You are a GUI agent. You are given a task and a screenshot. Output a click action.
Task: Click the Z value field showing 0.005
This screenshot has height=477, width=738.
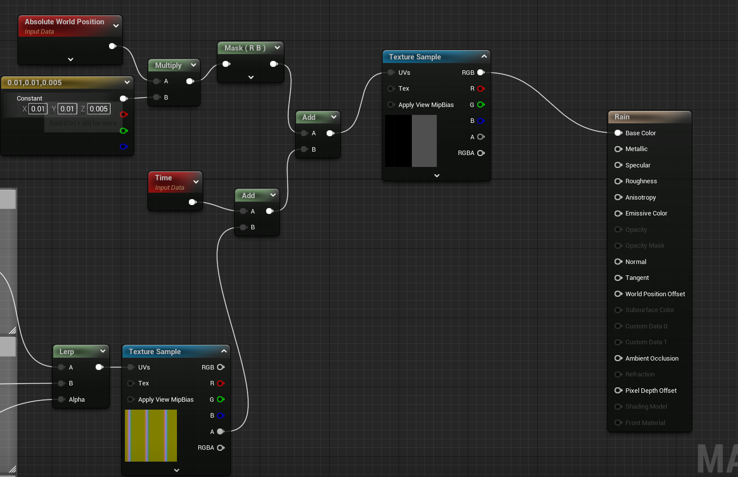(99, 109)
